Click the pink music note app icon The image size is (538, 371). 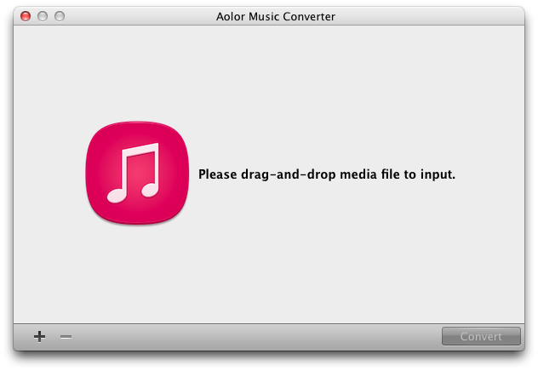pos(137,173)
